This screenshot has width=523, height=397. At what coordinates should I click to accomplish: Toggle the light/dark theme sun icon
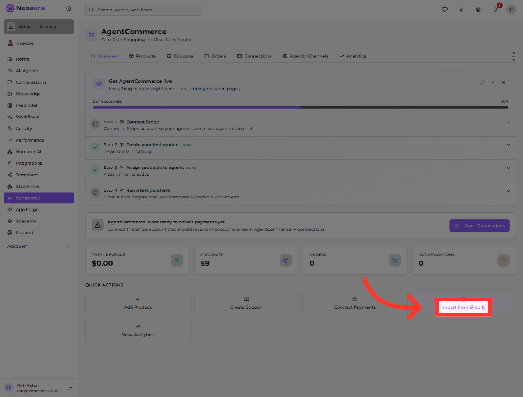461,10
